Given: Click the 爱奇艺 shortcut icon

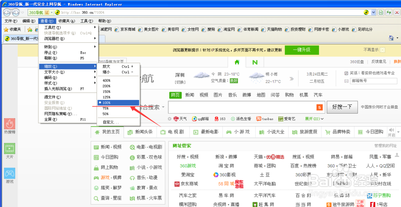Looking at the screenshot, I should (x=281, y=119).
